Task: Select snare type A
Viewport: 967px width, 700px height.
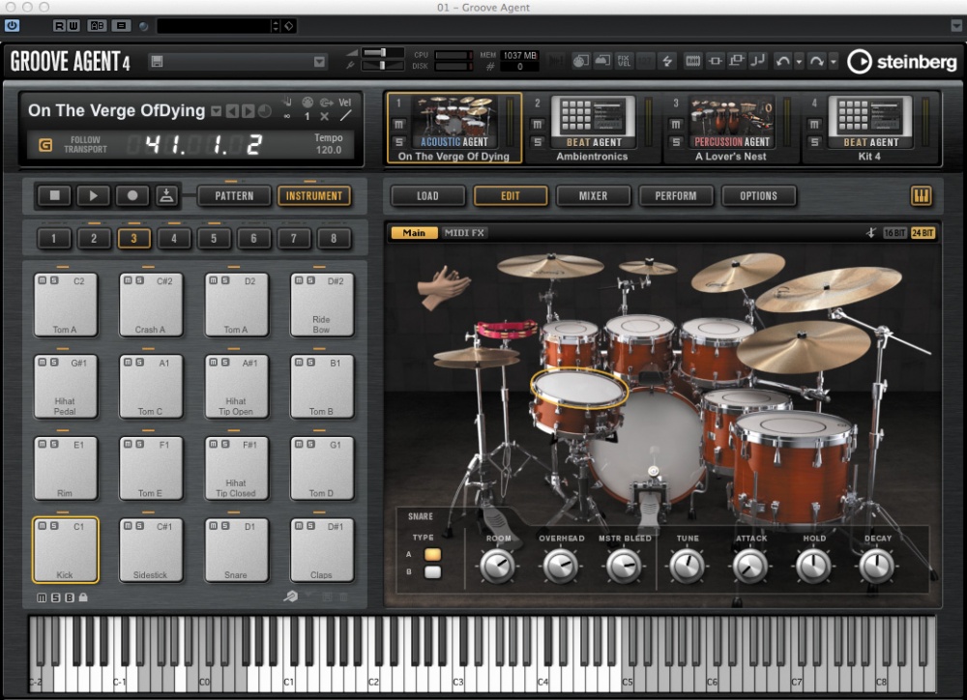Action: (433, 554)
